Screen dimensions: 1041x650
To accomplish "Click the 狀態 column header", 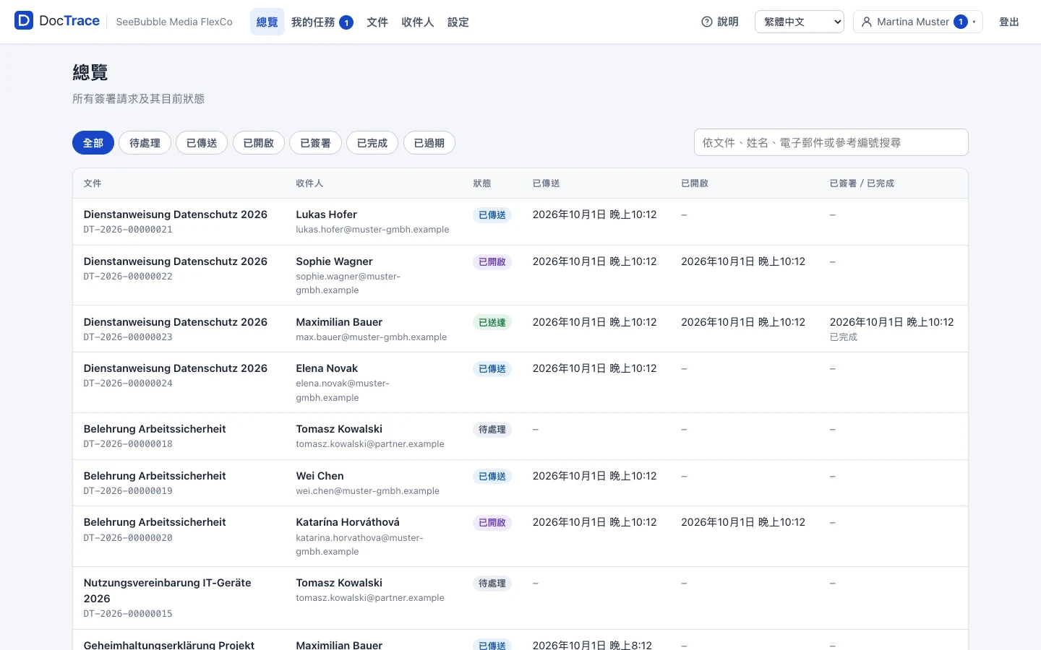I will [x=482, y=183].
